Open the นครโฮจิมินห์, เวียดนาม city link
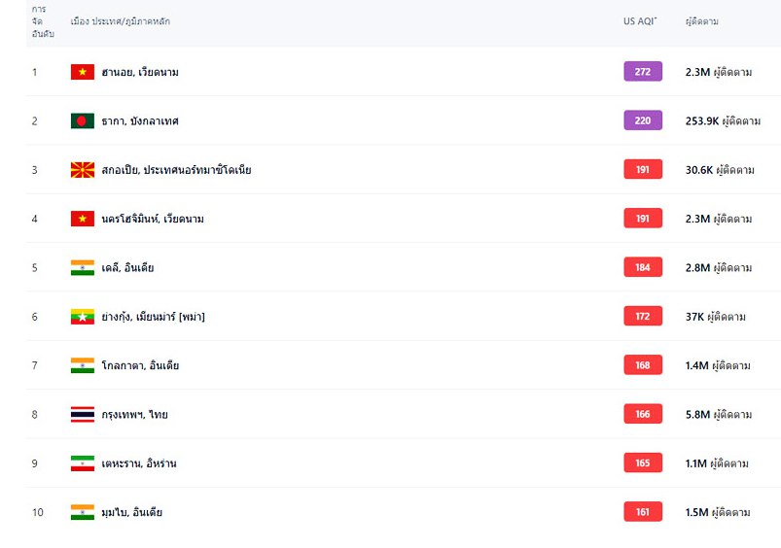781x548 pixels. click(x=153, y=219)
